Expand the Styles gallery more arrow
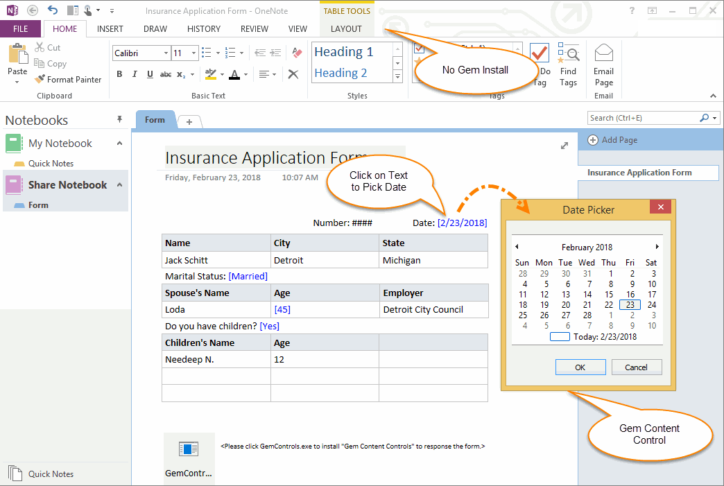The width and height of the screenshot is (724, 486). point(397,77)
